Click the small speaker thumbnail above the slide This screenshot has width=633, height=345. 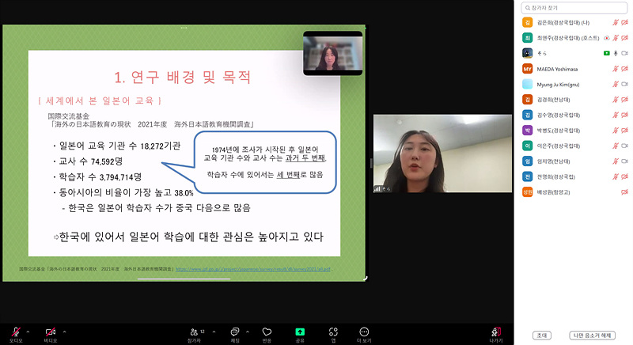click(332, 54)
